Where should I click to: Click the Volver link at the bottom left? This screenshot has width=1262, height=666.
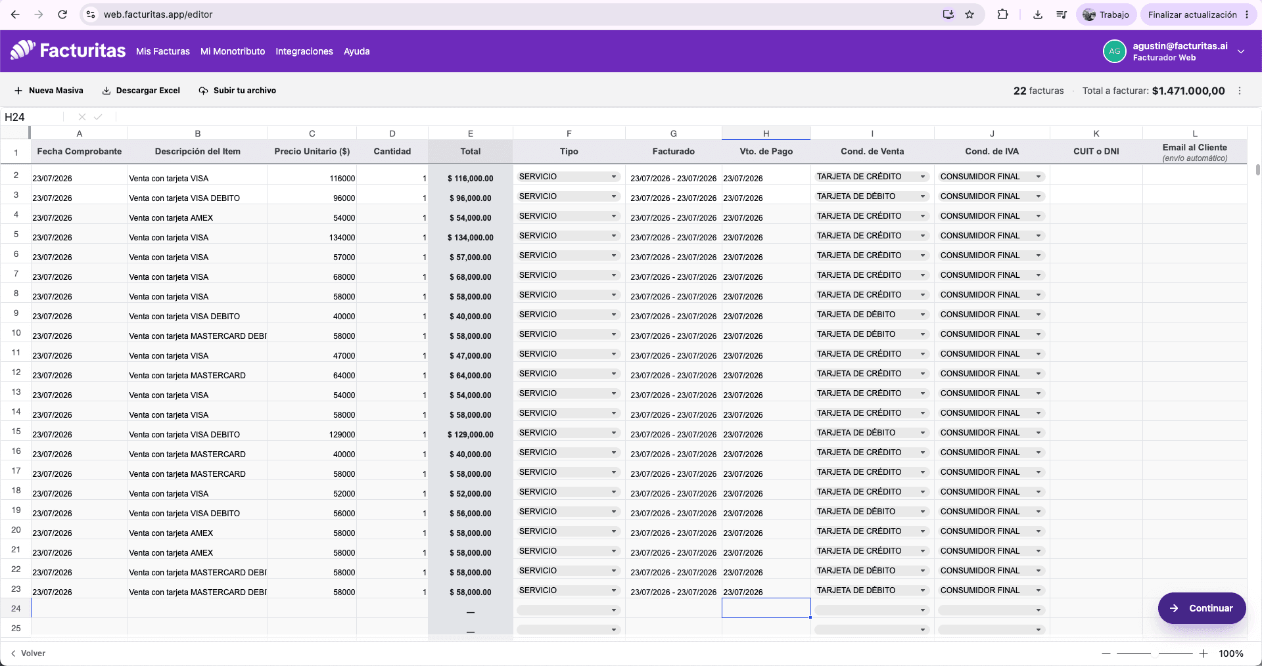28,654
